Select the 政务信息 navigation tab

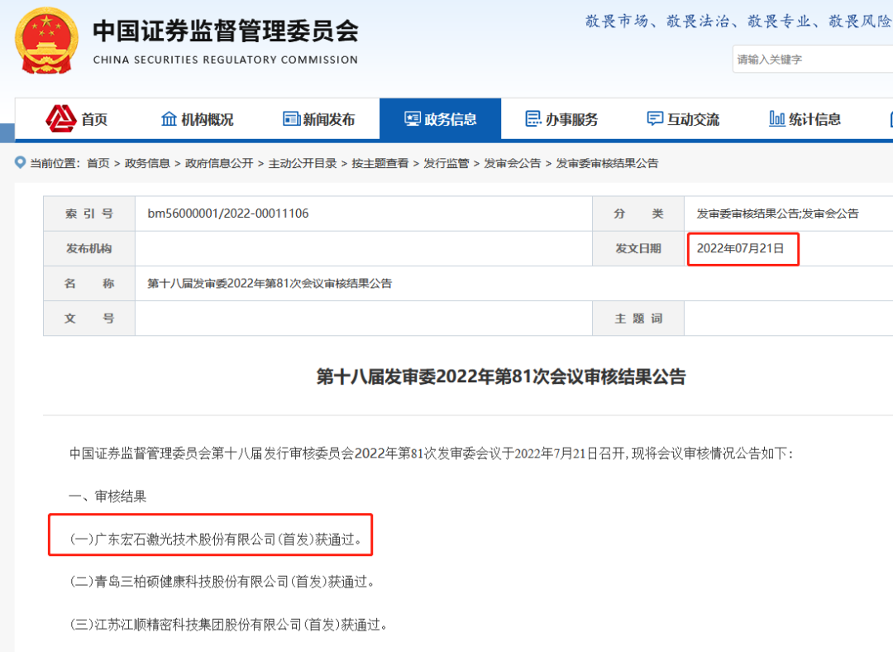440,118
